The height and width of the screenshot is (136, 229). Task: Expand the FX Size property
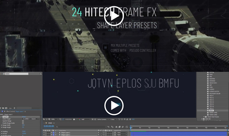pos(2,133)
